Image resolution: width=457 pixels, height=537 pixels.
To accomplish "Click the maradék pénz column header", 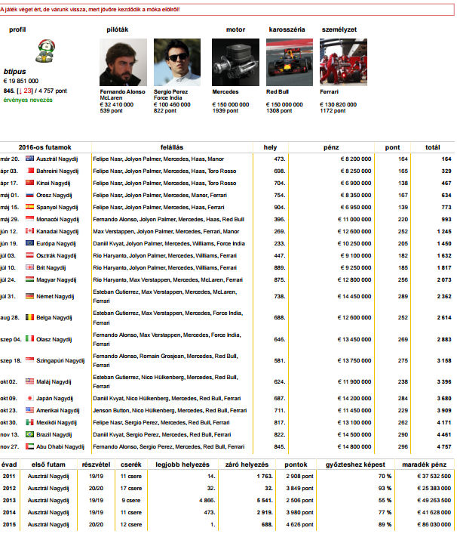I will [x=424, y=464].
